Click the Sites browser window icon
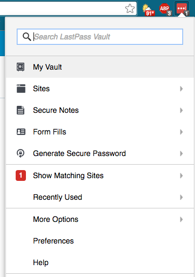The image size is (195, 277). [21, 89]
